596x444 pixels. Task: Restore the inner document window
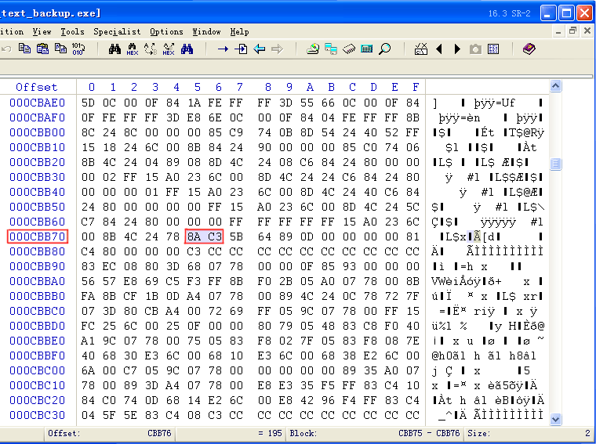[x=572, y=31]
